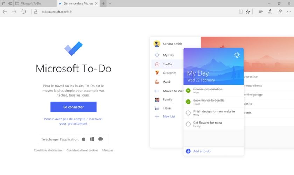Click the suggestions lightbulb icon
The width and height of the screenshot is (294, 175).
coord(237,55)
